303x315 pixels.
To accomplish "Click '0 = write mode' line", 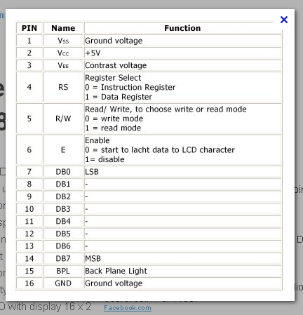I will pos(114,119).
